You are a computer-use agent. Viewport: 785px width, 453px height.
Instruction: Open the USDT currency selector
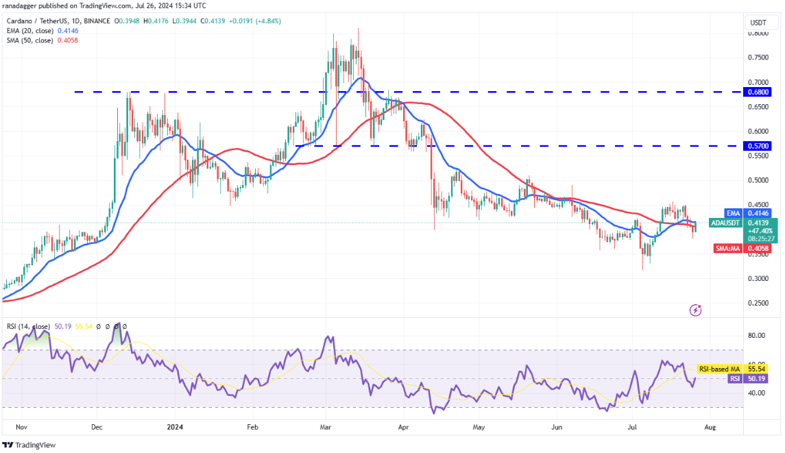tap(758, 23)
